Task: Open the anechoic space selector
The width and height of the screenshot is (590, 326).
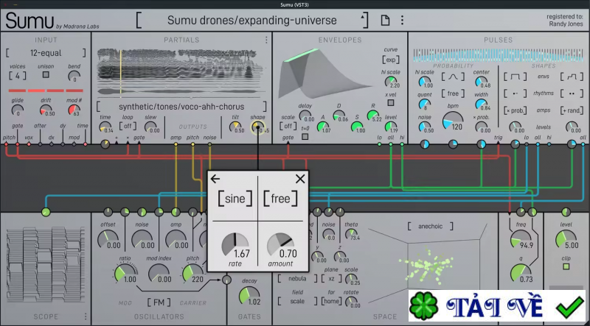Action: (430, 226)
